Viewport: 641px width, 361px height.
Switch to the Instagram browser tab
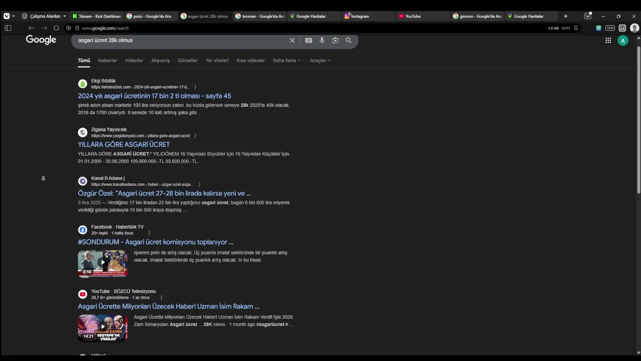click(368, 16)
